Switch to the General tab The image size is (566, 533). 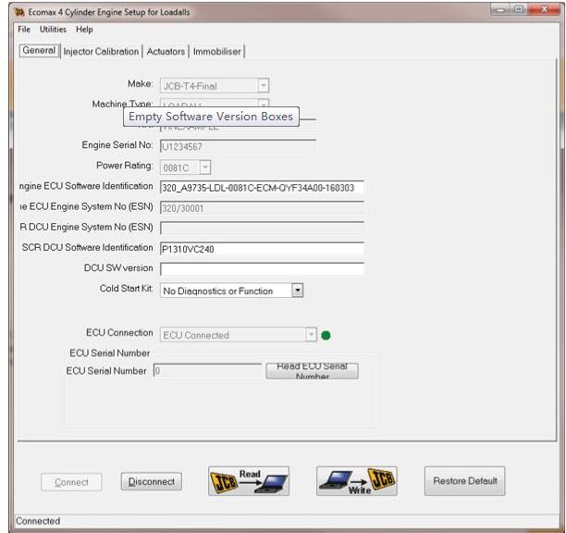click(x=39, y=50)
